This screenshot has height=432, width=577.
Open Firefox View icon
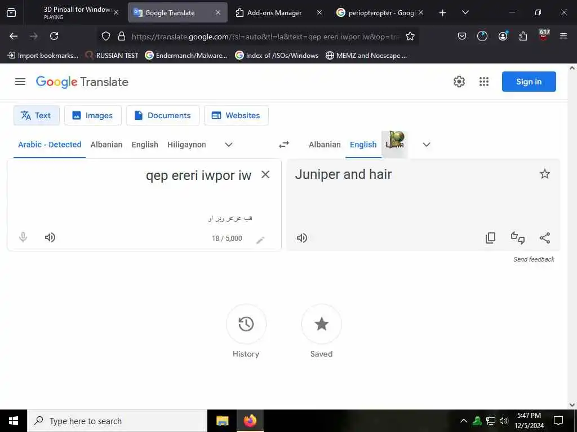point(11,12)
